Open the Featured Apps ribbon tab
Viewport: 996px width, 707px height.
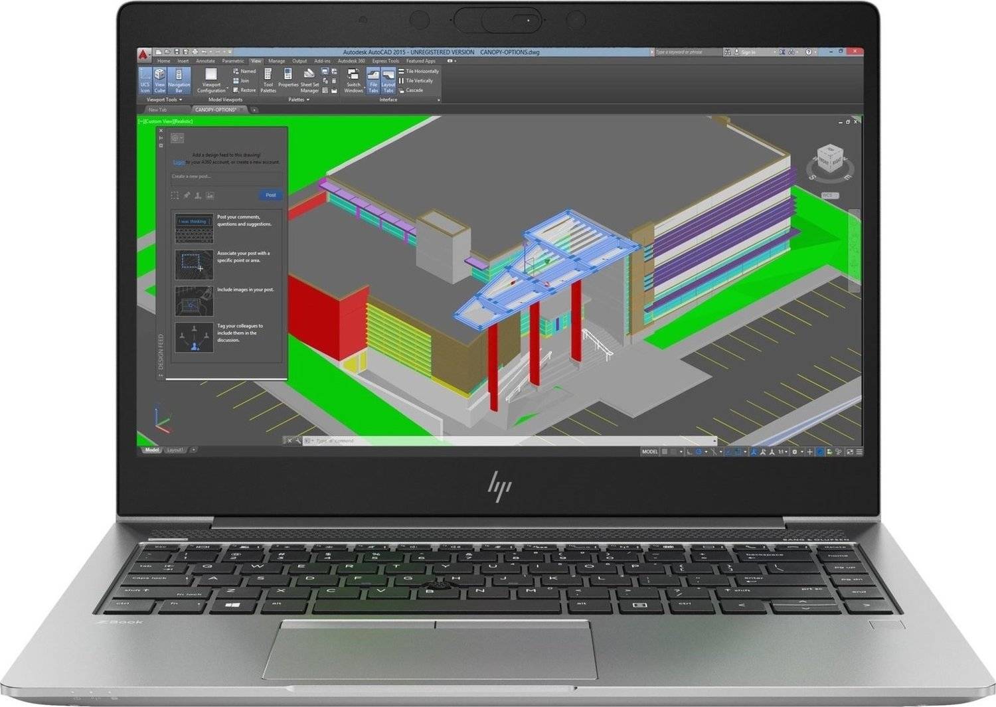pyautogui.click(x=421, y=61)
